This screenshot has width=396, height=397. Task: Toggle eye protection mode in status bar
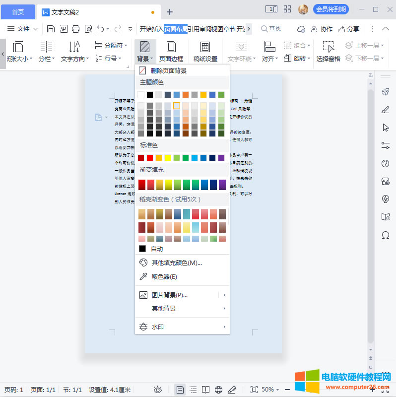point(158,390)
